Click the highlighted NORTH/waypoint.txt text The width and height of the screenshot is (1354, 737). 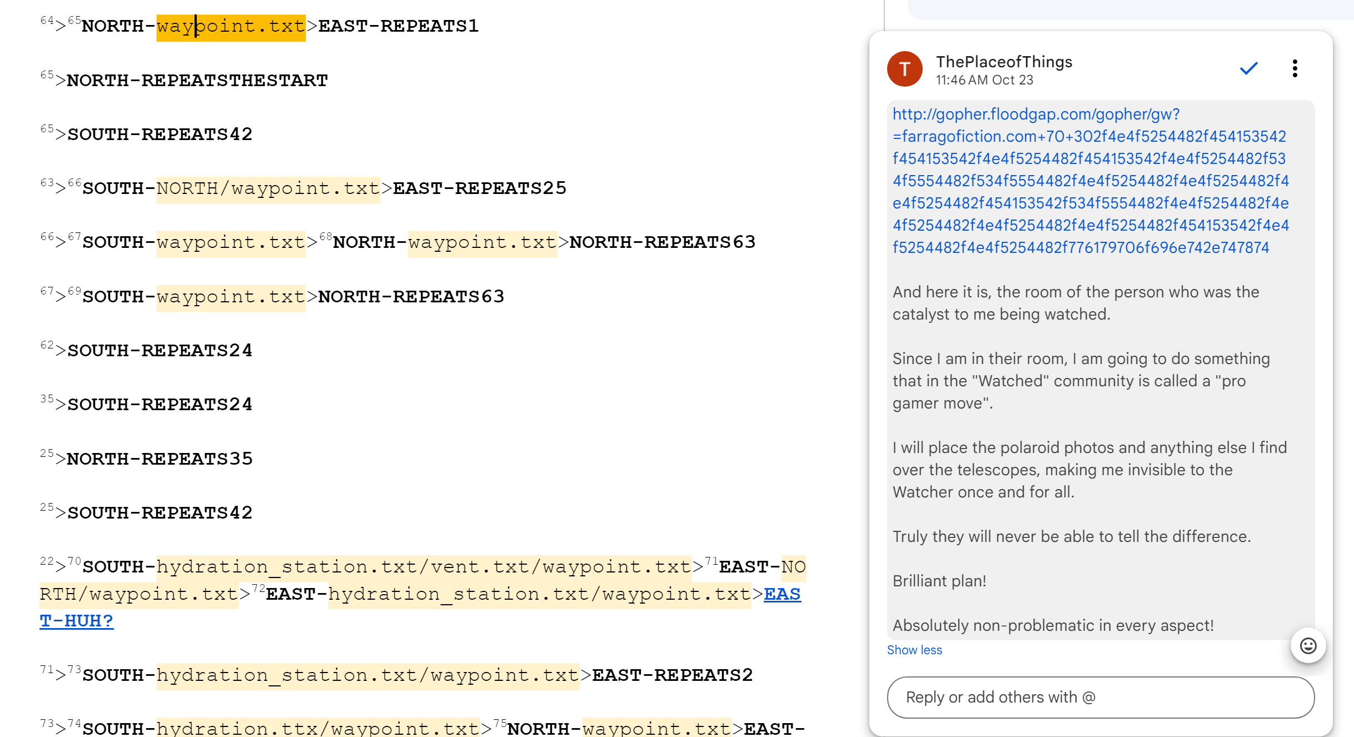point(268,188)
